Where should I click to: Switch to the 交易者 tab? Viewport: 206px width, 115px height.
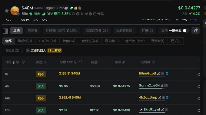click(x=33, y=31)
